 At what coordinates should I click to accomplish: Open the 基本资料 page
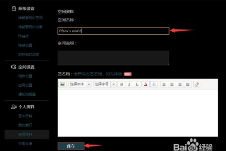(x=25, y=116)
